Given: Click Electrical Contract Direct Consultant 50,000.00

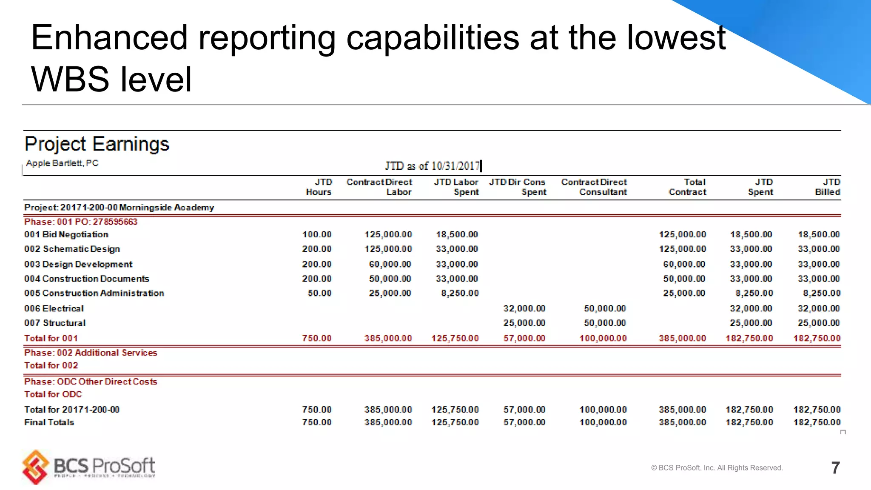Looking at the screenshot, I should (605, 309).
